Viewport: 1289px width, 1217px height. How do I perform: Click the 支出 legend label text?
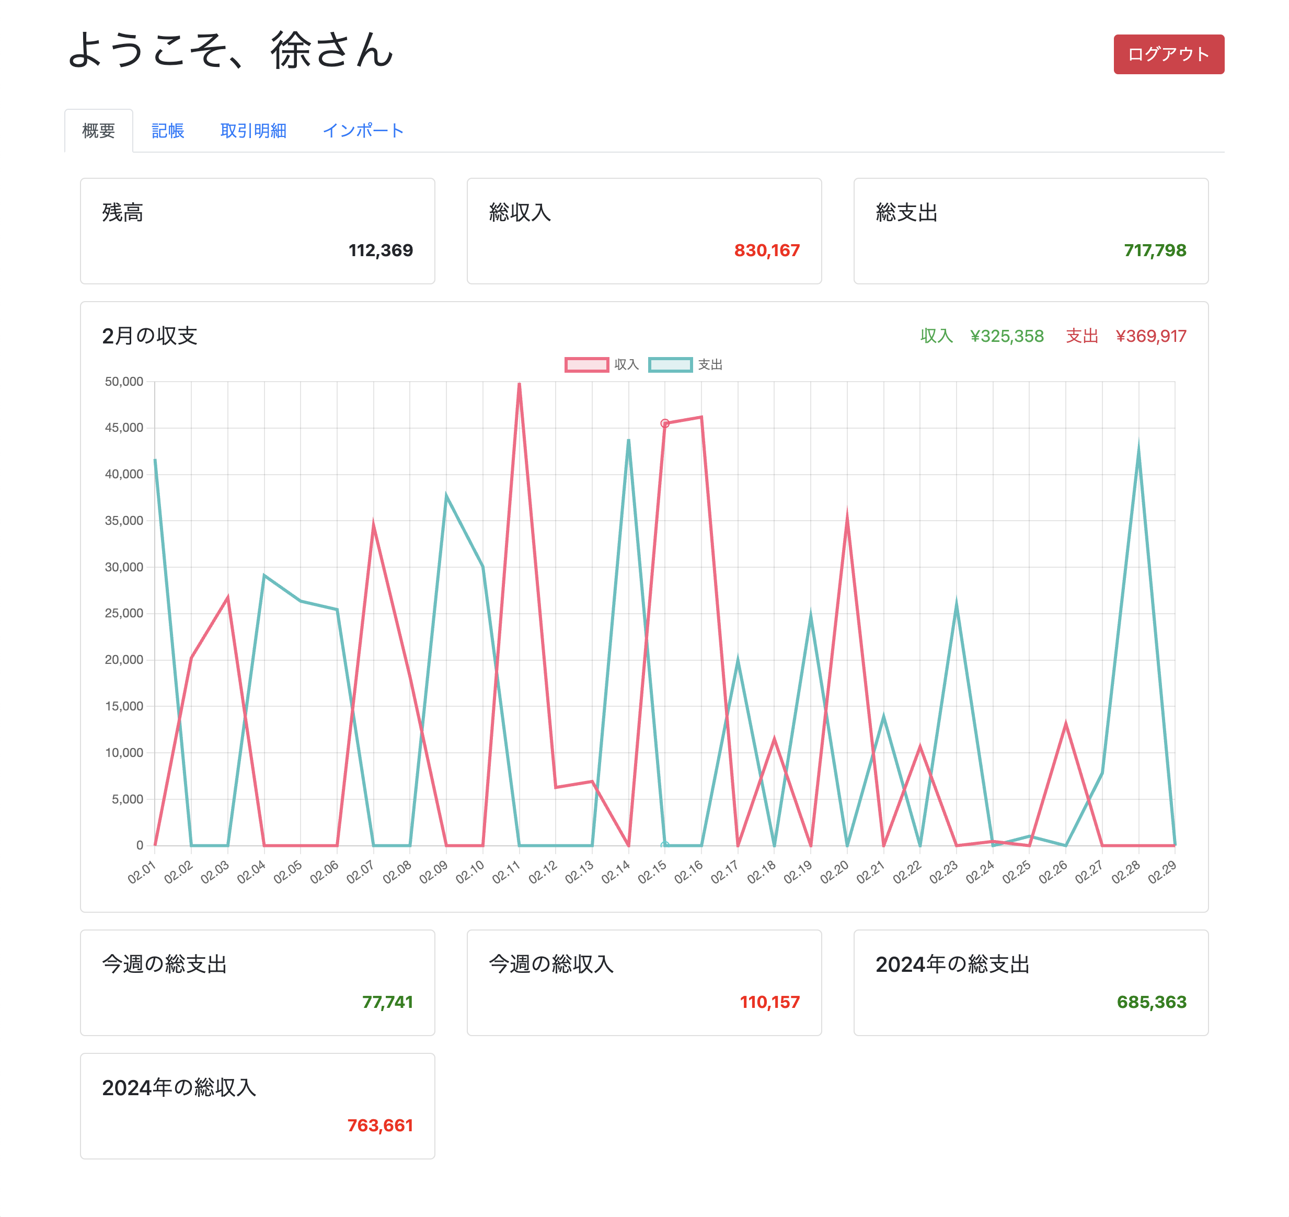point(710,364)
